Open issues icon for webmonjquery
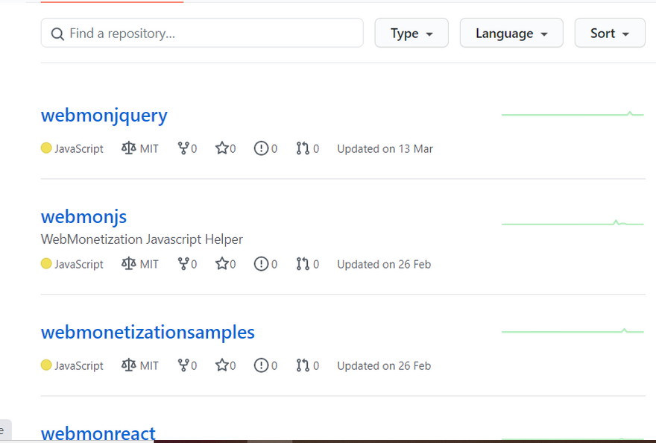Screen dimensions: 656x443 261,148
